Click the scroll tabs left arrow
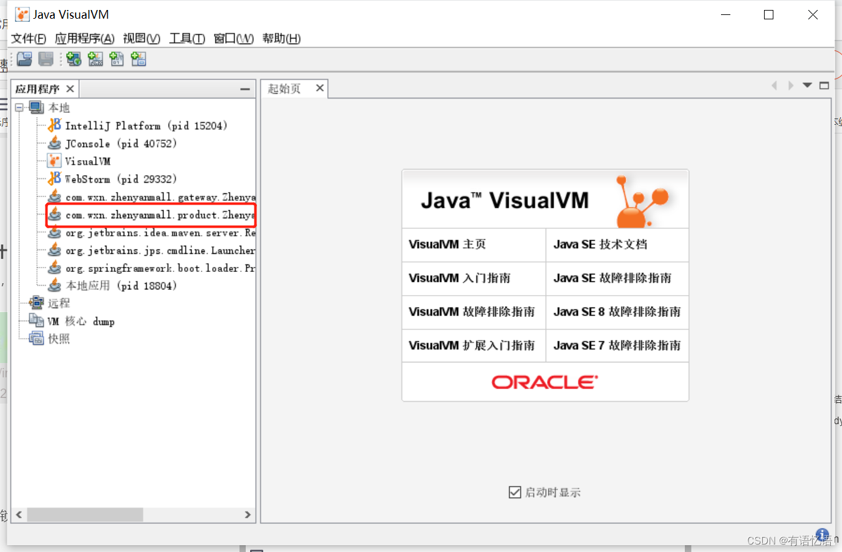Screen dimensions: 842x552 pyautogui.click(x=774, y=85)
